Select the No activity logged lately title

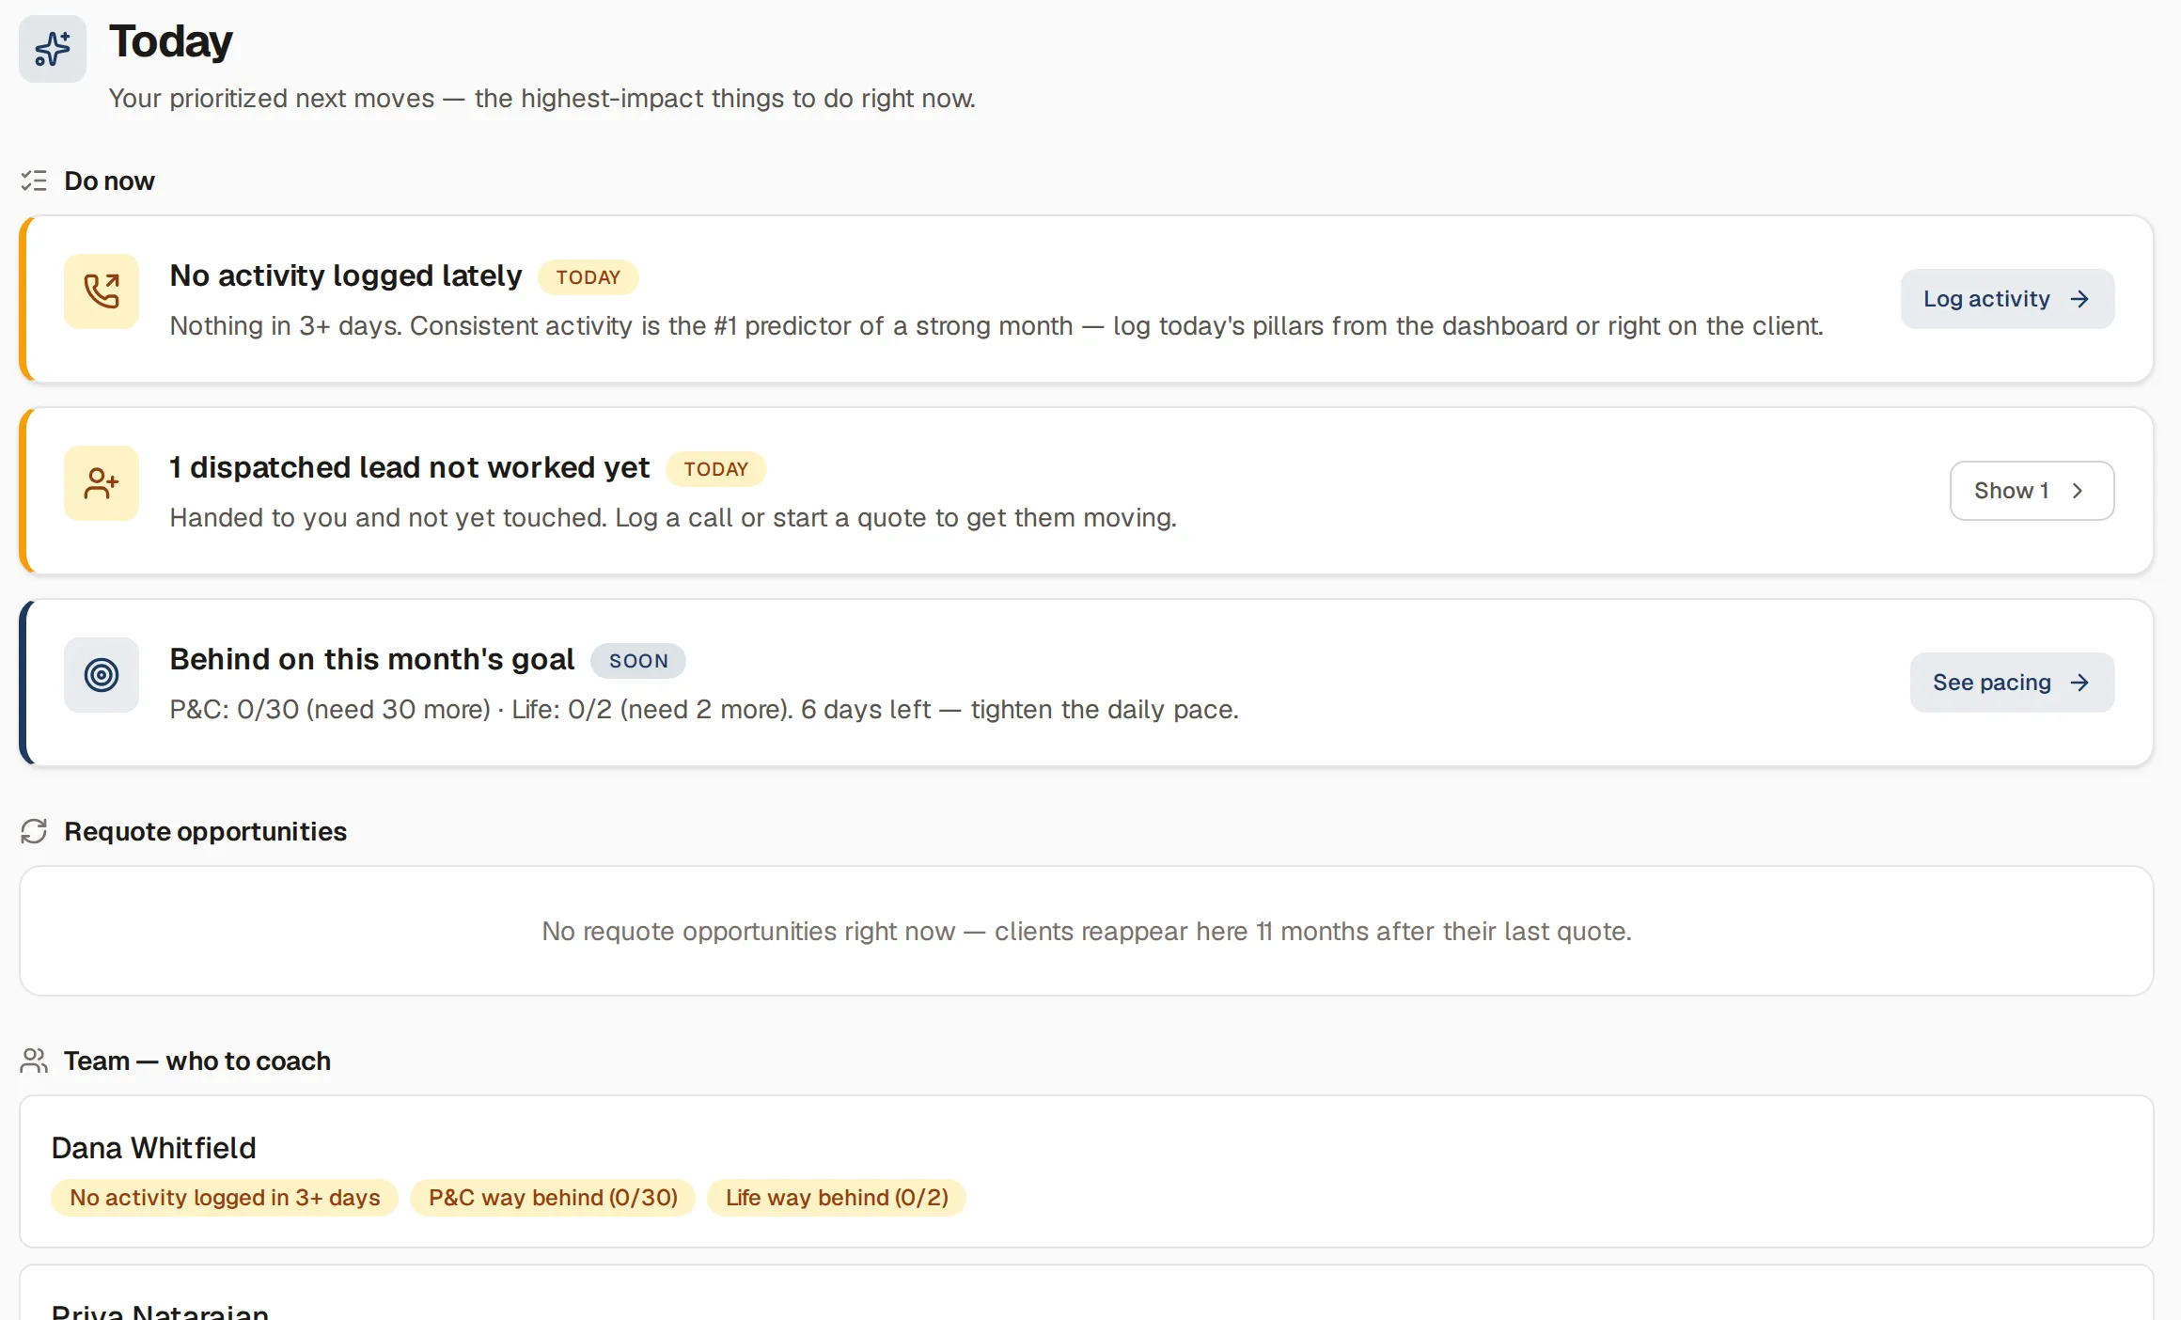coord(346,275)
